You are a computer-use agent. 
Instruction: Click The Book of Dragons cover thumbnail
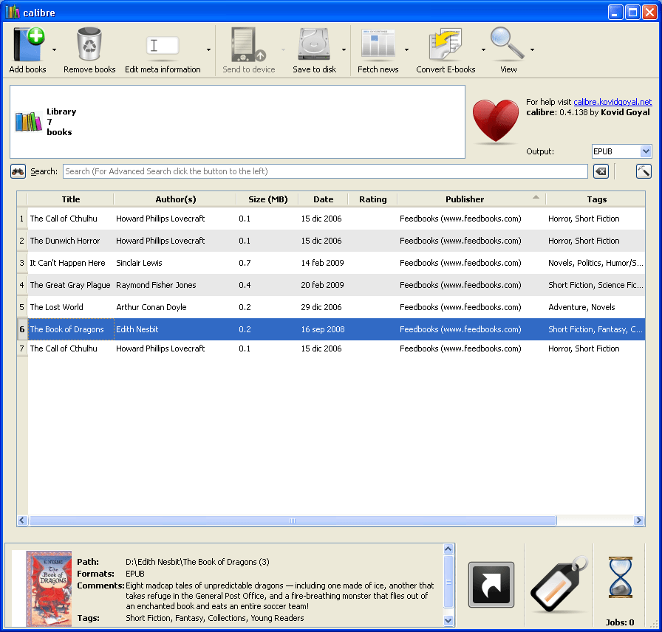[x=49, y=587]
